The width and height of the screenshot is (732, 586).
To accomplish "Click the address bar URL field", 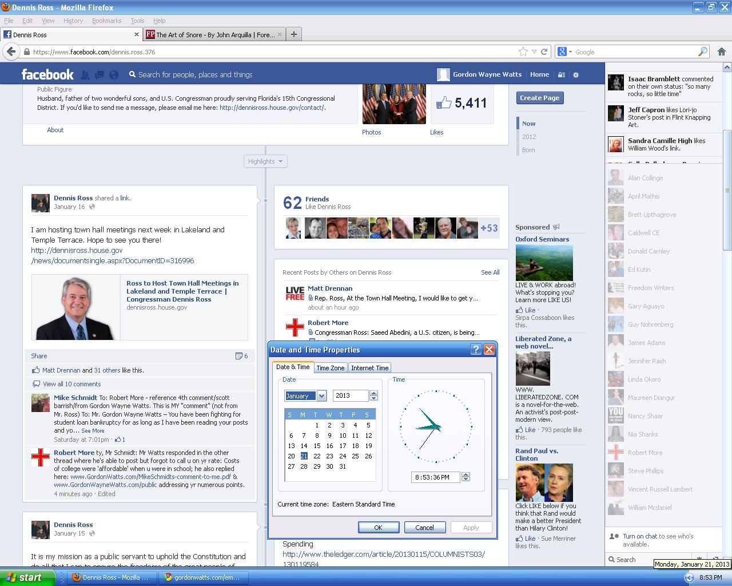I will click(x=274, y=52).
